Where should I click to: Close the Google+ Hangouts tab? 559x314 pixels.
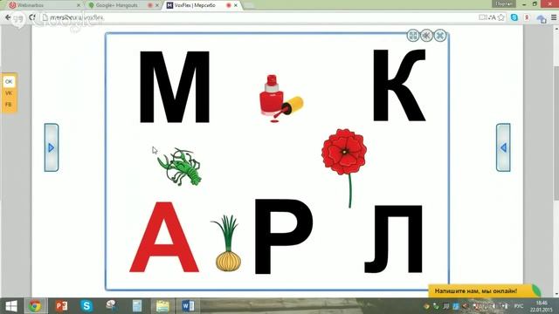pyautogui.click(x=157, y=5)
